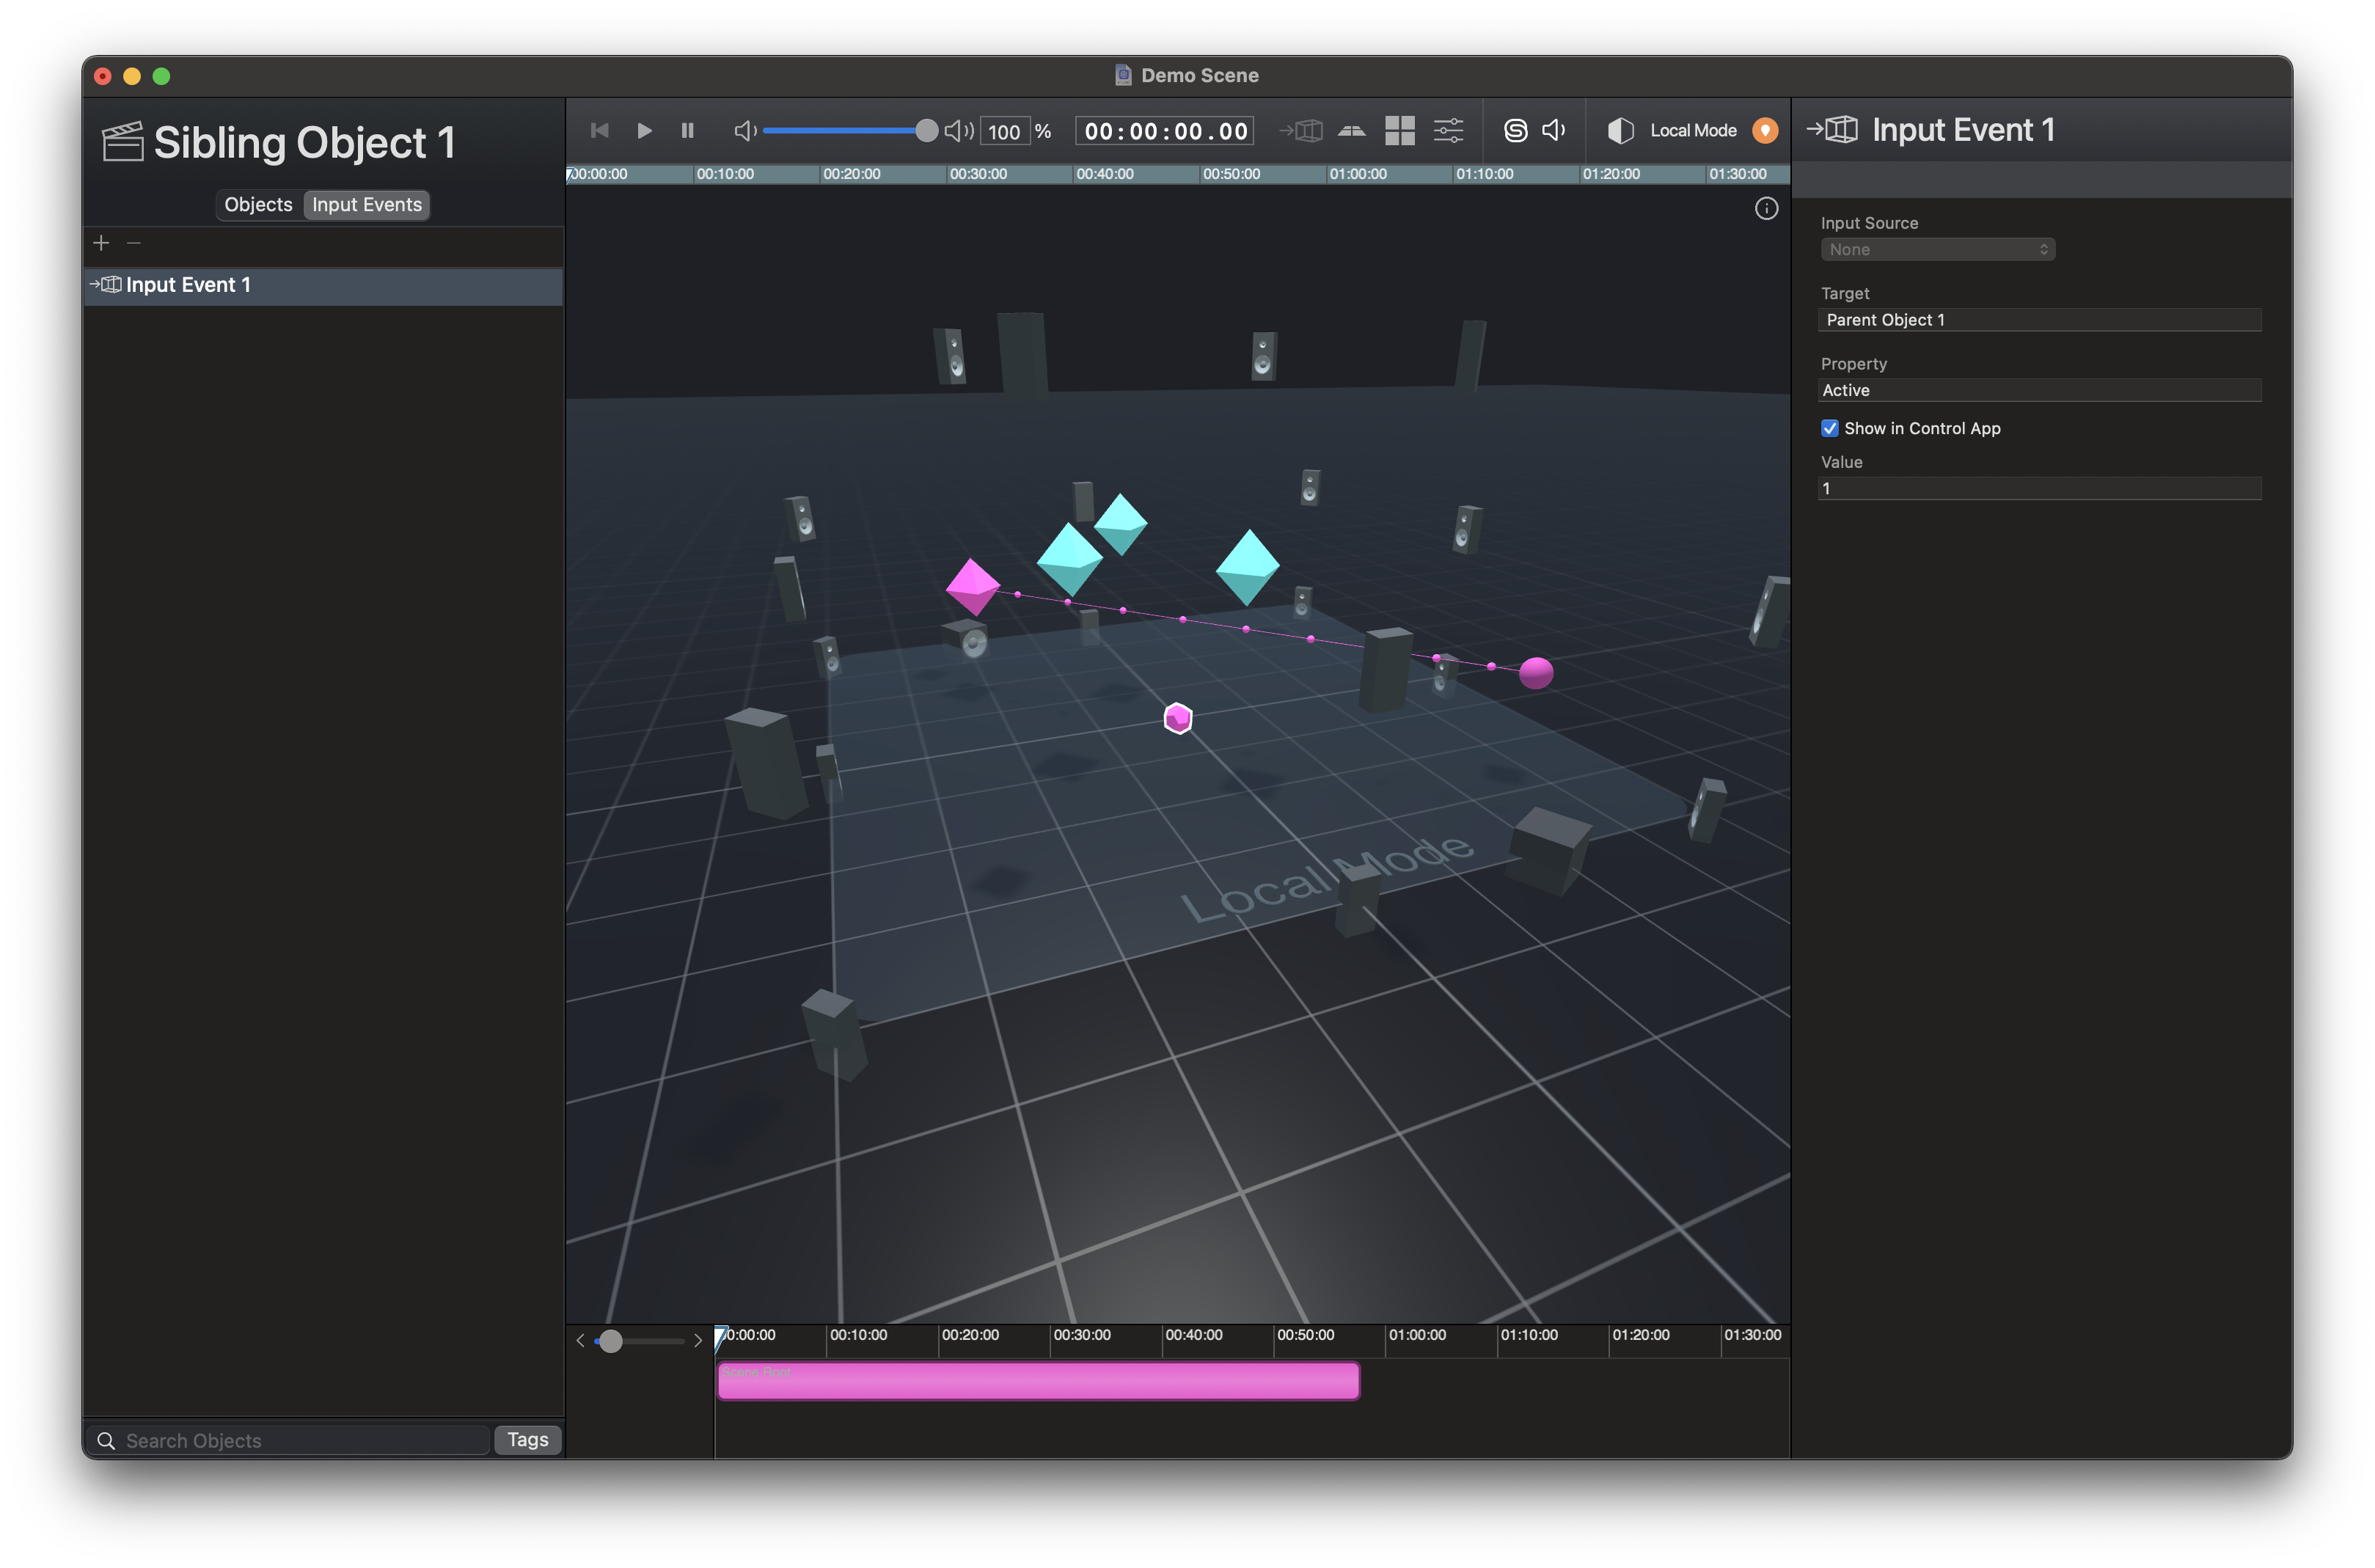This screenshot has width=2375, height=1568.
Task: Open the quad grid view layout icon
Action: (x=1400, y=130)
